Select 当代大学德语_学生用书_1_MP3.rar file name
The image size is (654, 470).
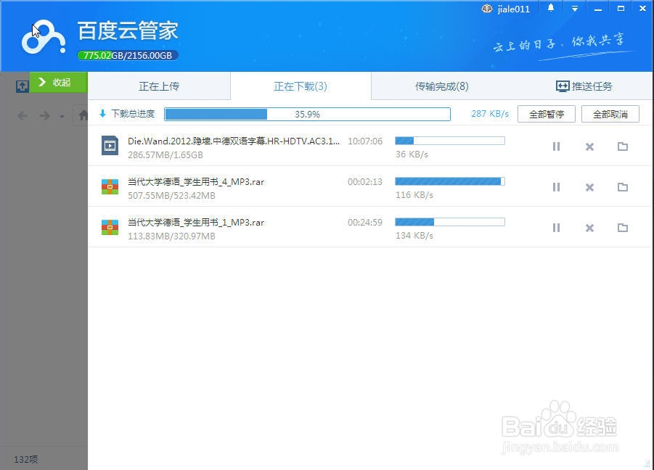tap(196, 223)
